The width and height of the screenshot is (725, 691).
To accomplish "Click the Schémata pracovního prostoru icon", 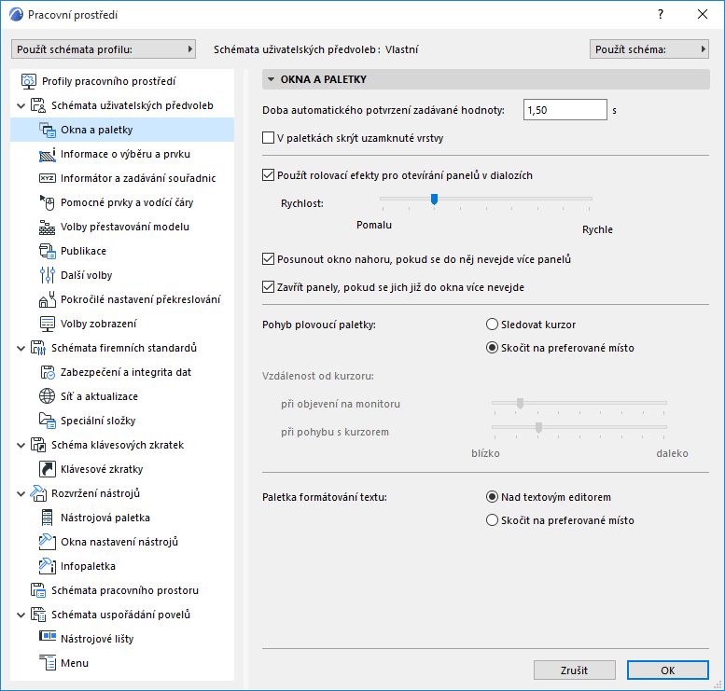I will click(x=38, y=590).
